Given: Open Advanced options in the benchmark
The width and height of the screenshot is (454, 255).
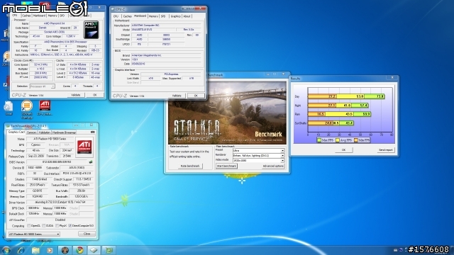Looking at the screenshot, I should [273, 166].
